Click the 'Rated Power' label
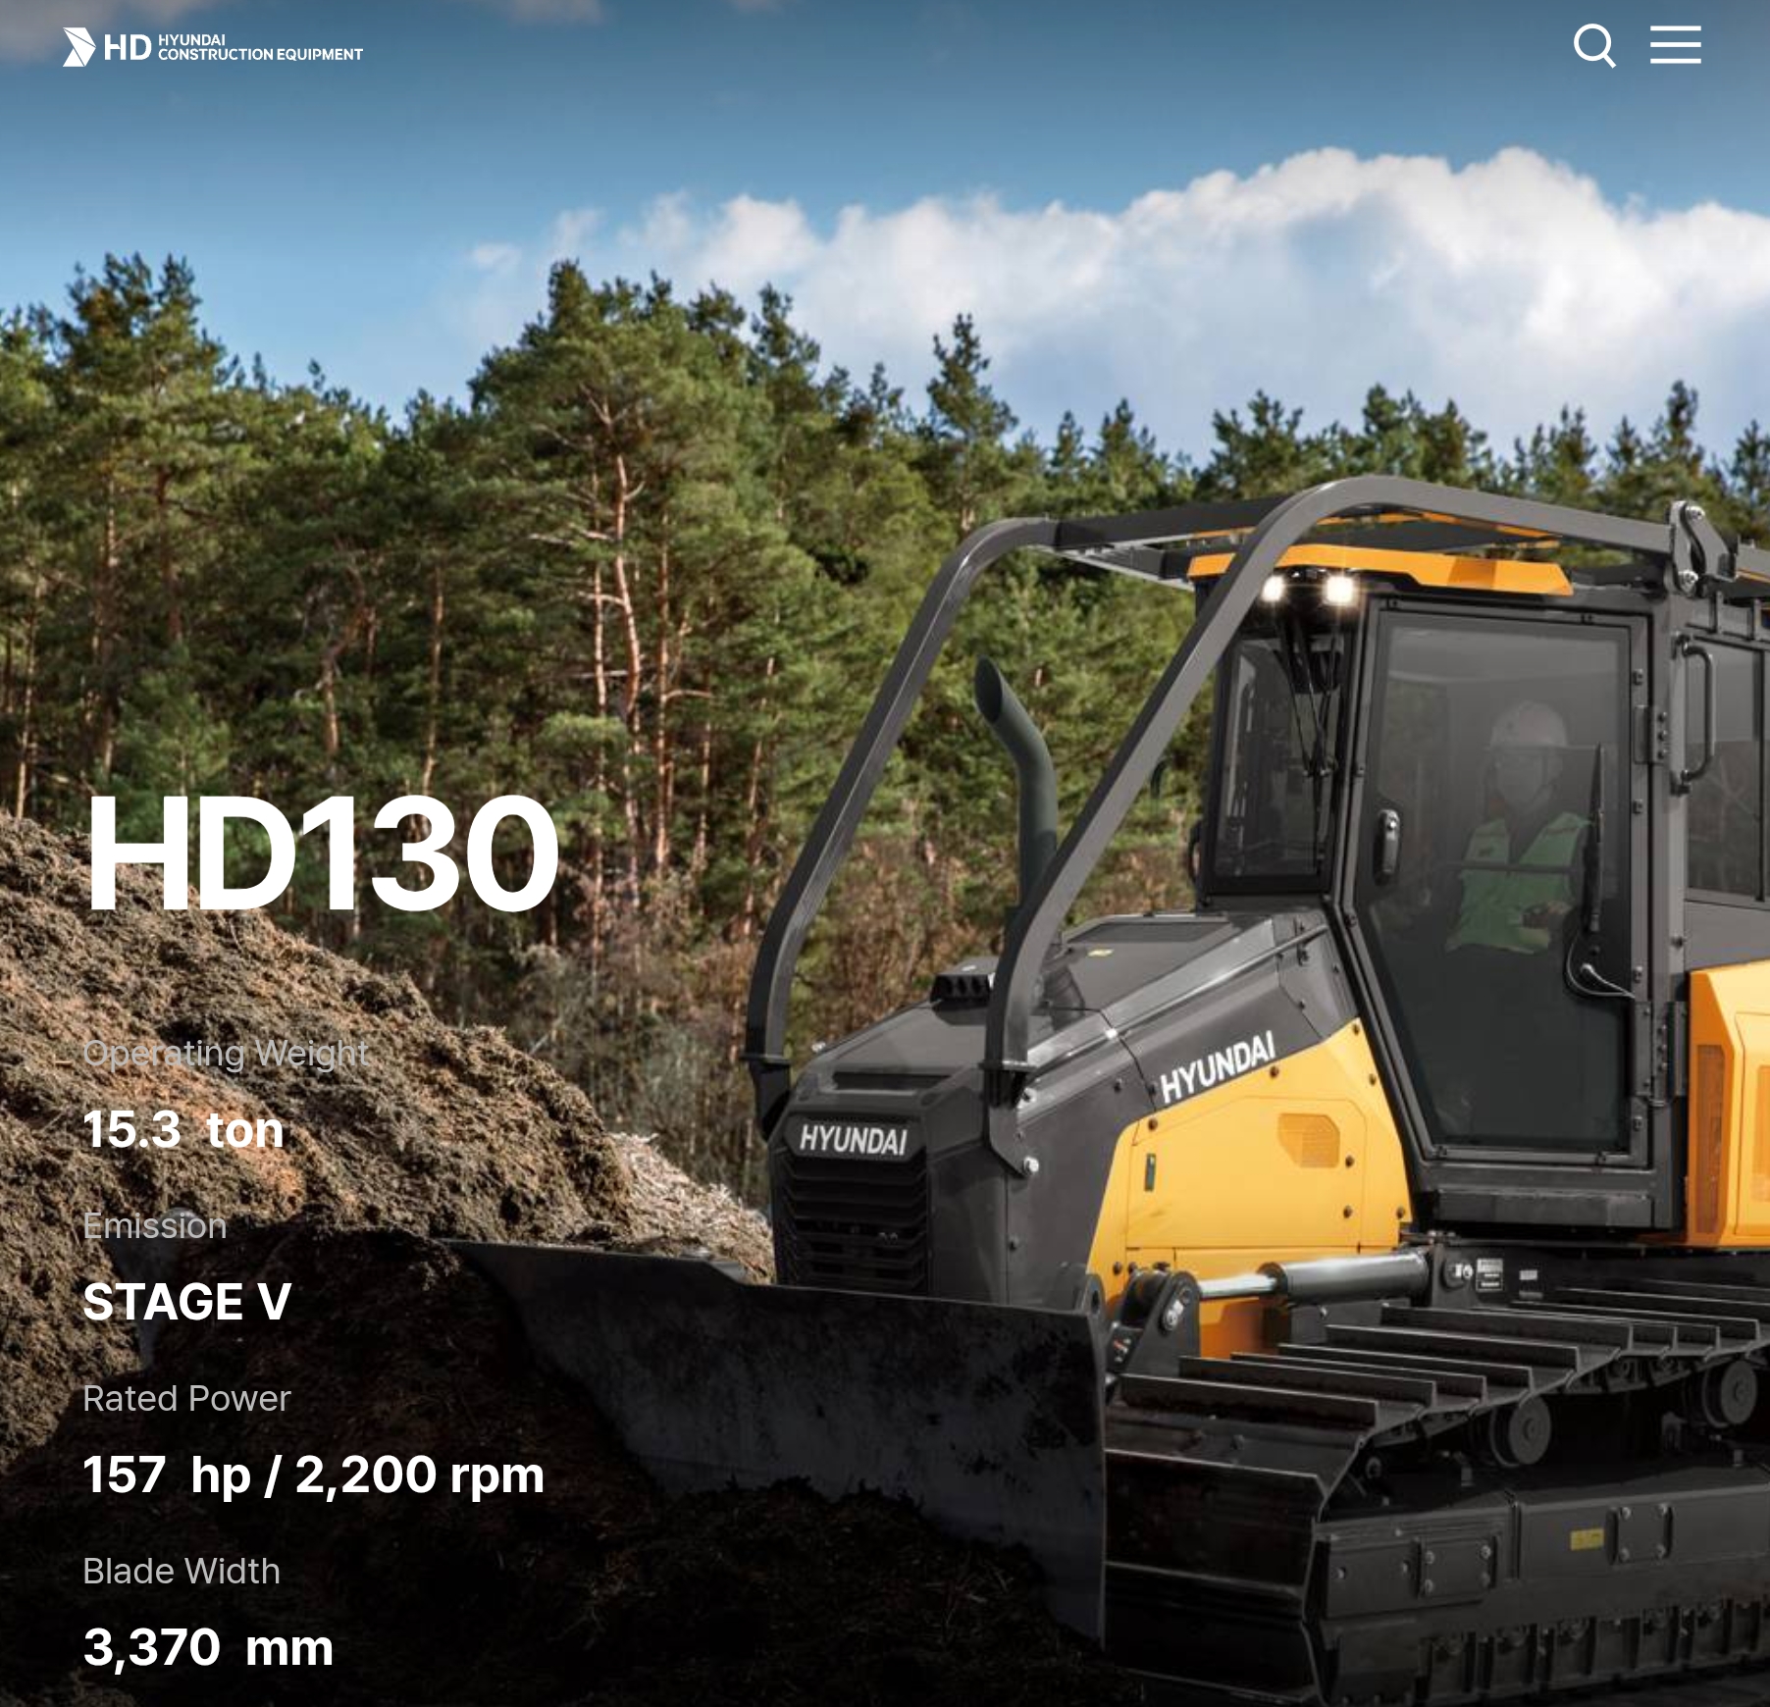 (x=186, y=1398)
